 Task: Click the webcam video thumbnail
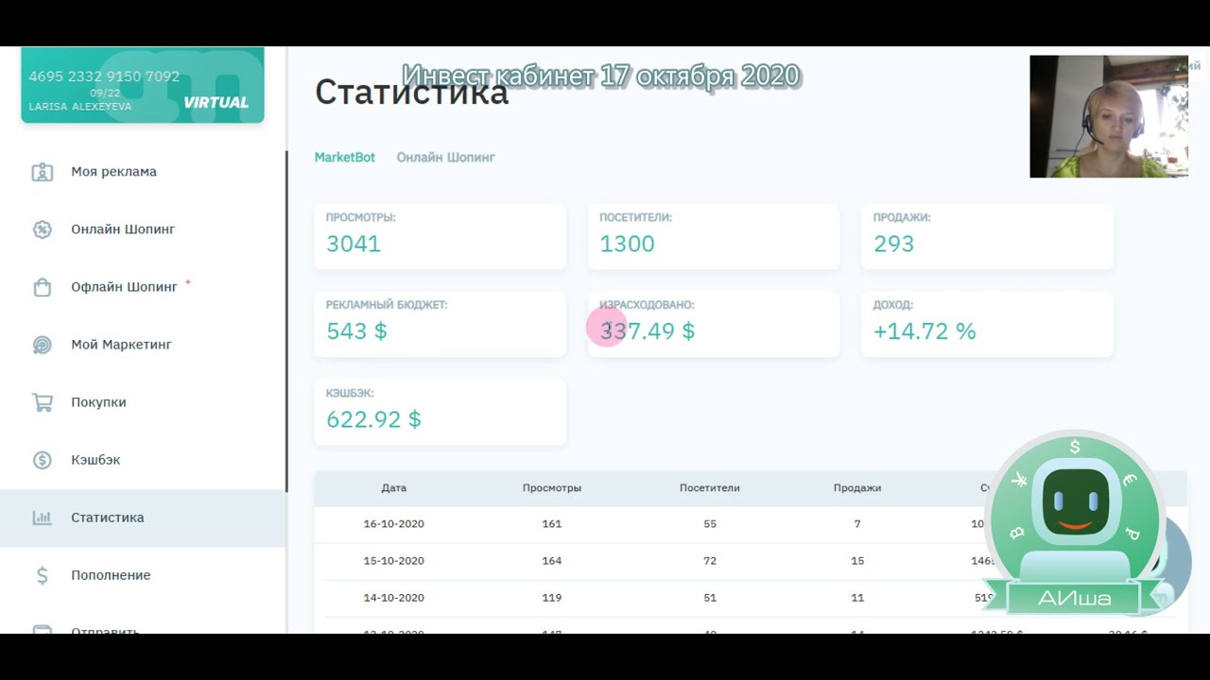click(x=1109, y=116)
